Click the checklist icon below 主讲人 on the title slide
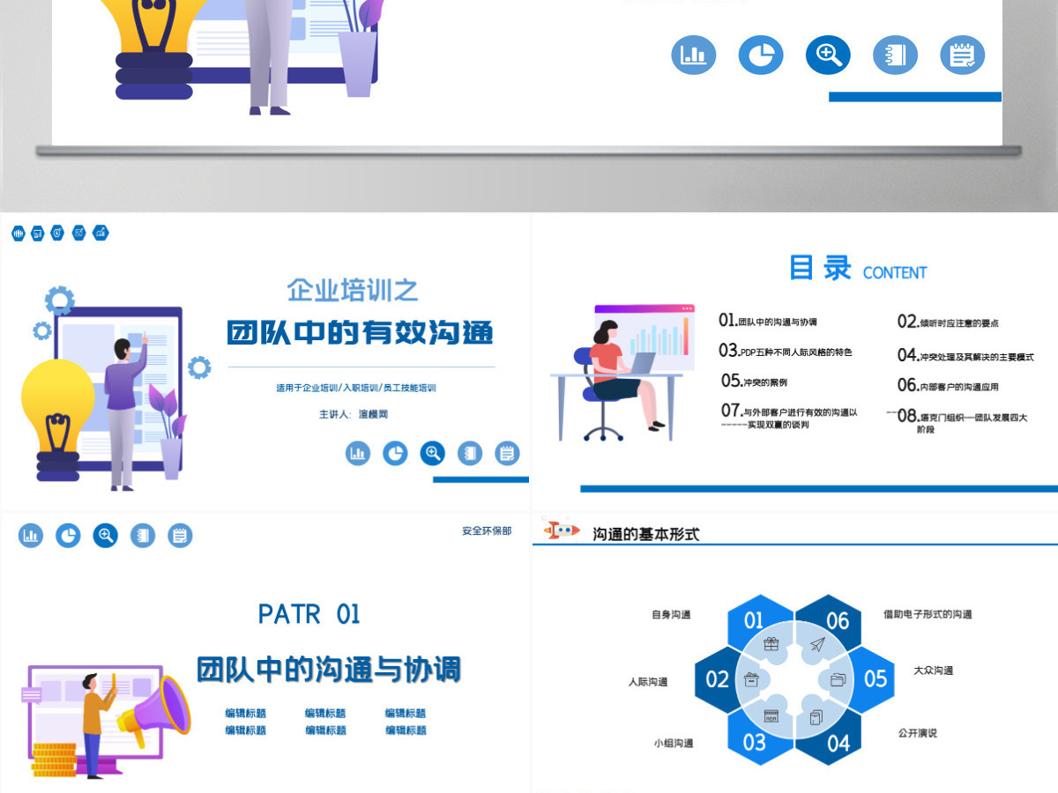This screenshot has height=793, width=1058. point(507,454)
